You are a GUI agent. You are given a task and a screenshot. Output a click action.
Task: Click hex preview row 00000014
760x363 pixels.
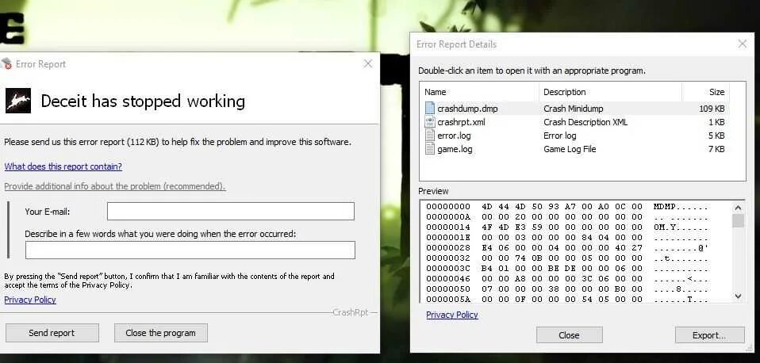[567, 227]
